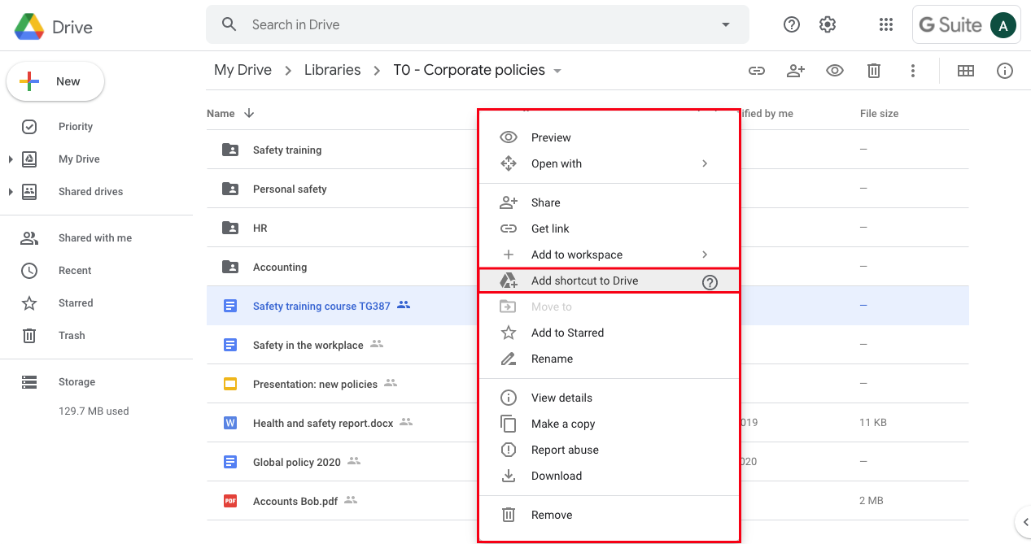Viewport: 1031px width, 544px height.
Task: Choose Remove in context menu
Action: coord(609,515)
